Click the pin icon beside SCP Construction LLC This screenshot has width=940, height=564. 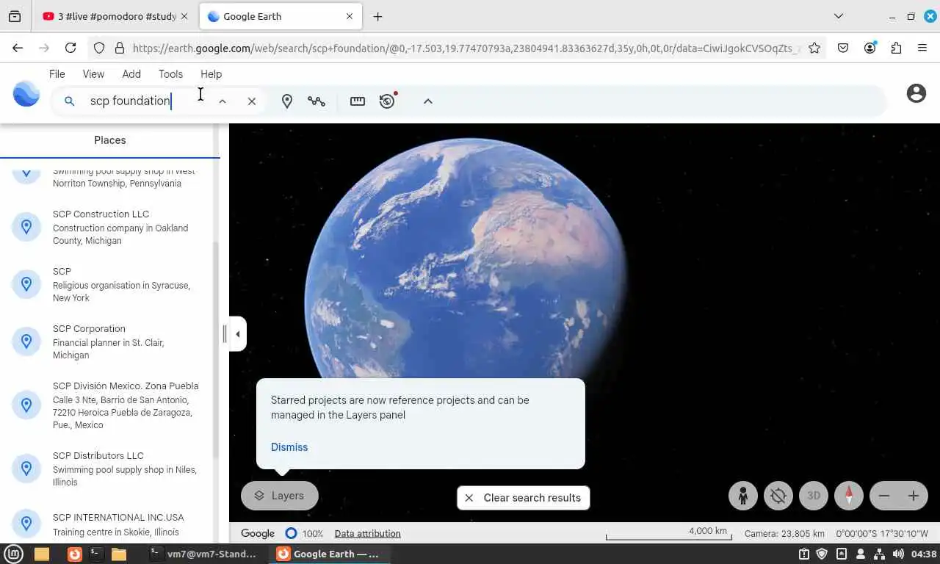[x=26, y=227]
